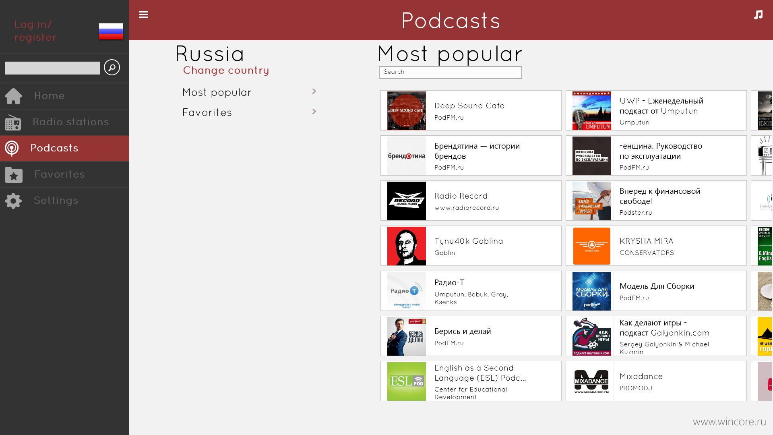Viewport: 773px width, 435px height.
Task: Open English as a Second Language title
Action: coord(480,373)
